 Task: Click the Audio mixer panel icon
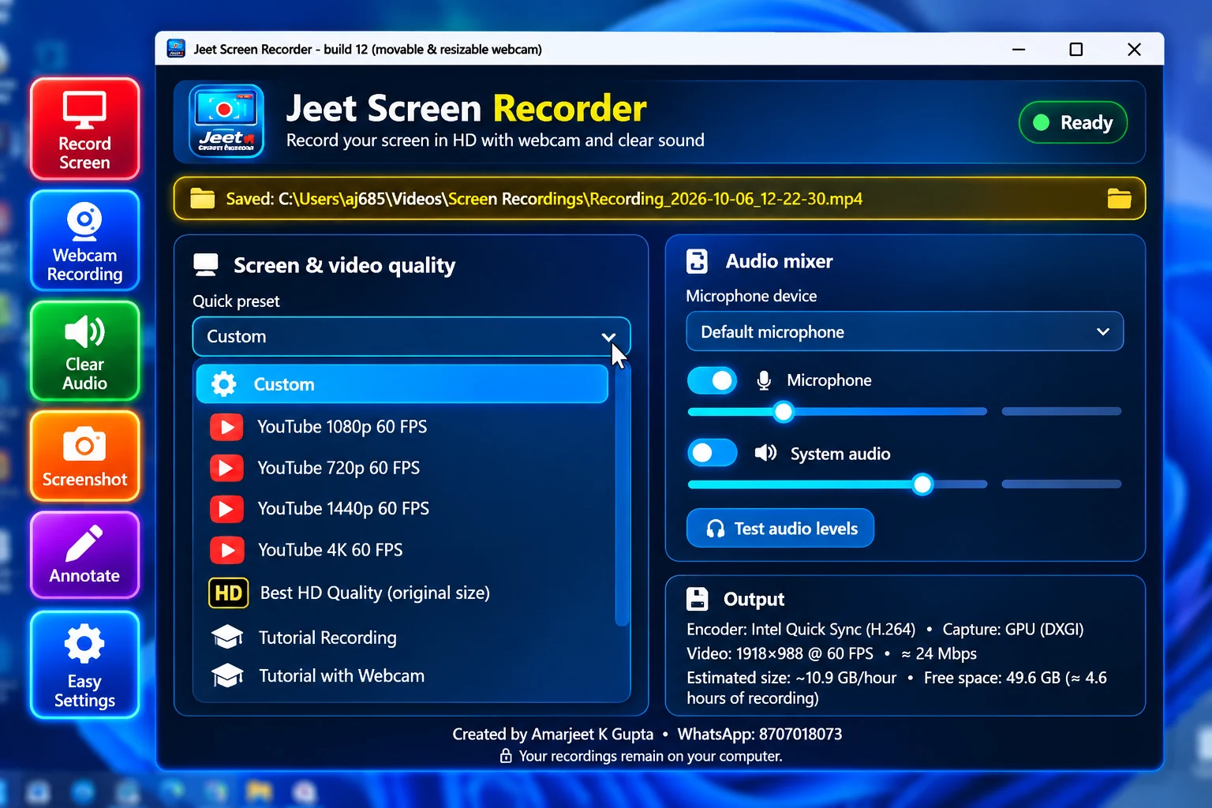(x=698, y=261)
